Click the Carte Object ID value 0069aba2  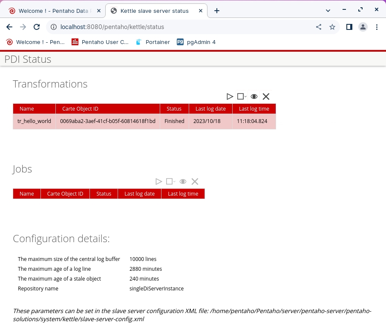coord(108,121)
